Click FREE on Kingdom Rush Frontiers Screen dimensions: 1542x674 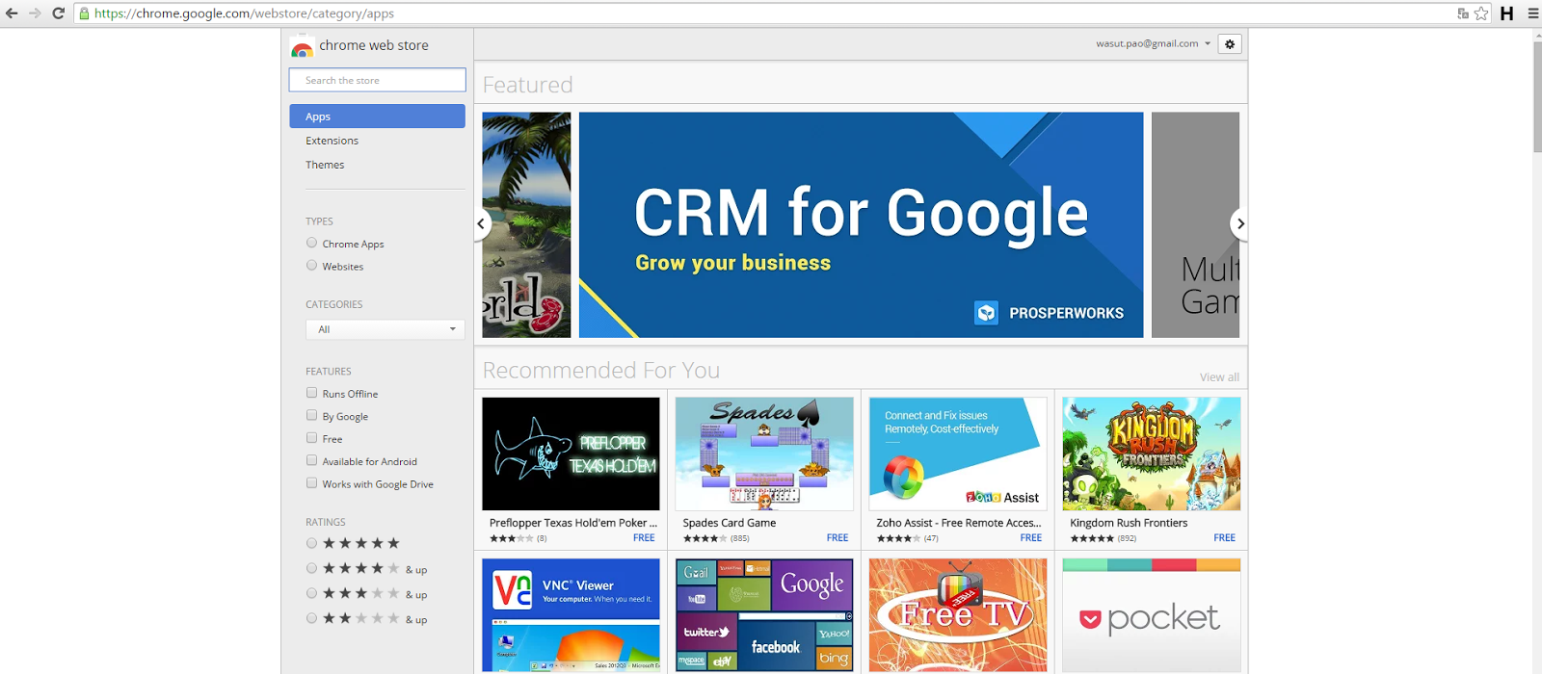(1224, 538)
